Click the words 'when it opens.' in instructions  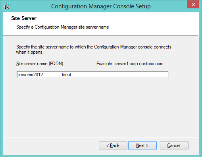point(30,52)
